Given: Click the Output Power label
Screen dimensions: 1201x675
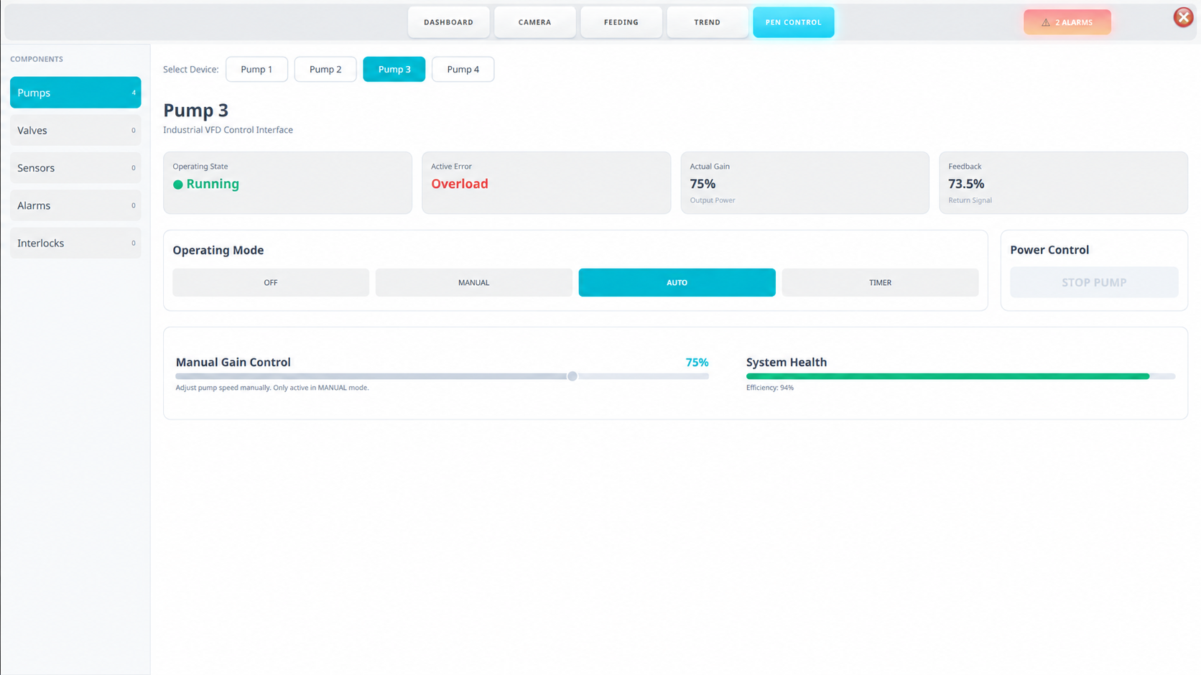Looking at the screenshot, I should click(713, 200).
